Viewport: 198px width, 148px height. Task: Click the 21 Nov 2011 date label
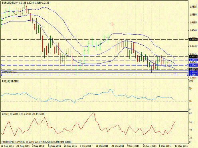coord(150,146)
